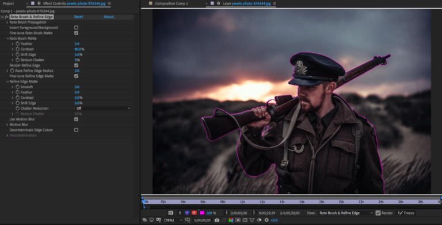Click the About... link for the effect

pos(110,17)
